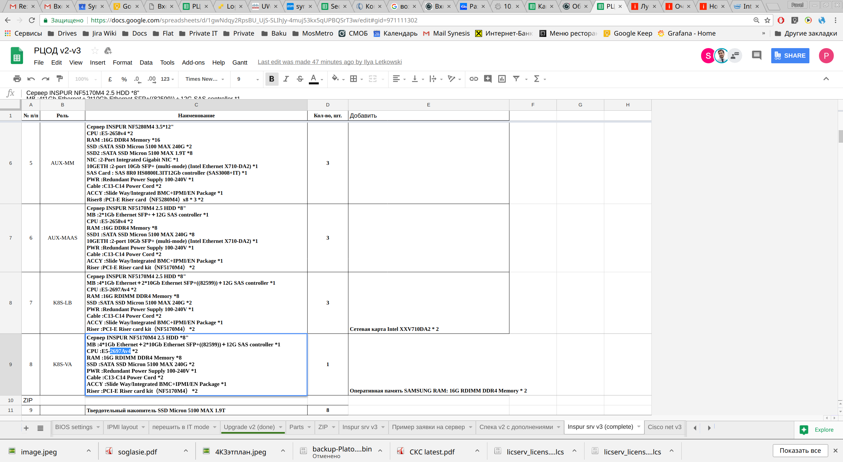Open the last edit history link
The width and height of the screenshot is (843, 462).
(x=330, y=62)
